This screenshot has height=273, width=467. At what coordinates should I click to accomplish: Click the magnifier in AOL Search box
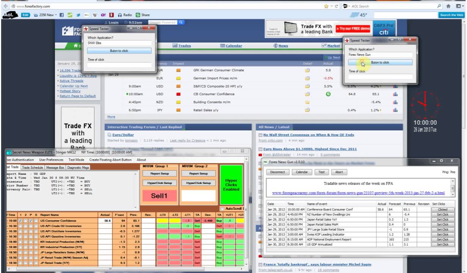pos(439,6)
